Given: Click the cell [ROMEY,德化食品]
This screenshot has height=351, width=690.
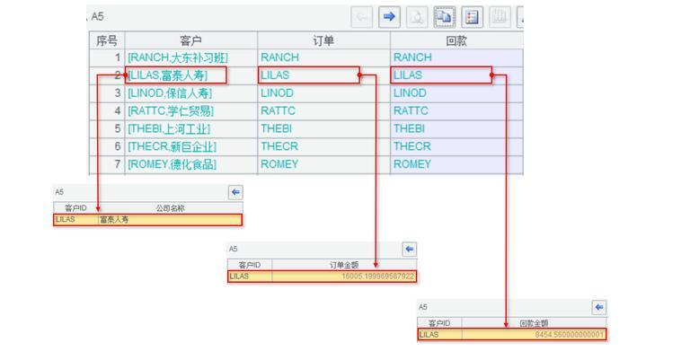Looking at the screenshot, I should (191, 164).
